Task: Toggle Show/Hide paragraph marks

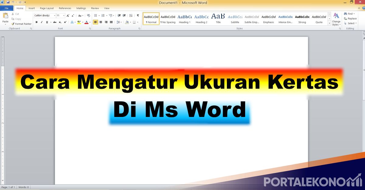Action: pyautogui.click(x=138, y=15)
